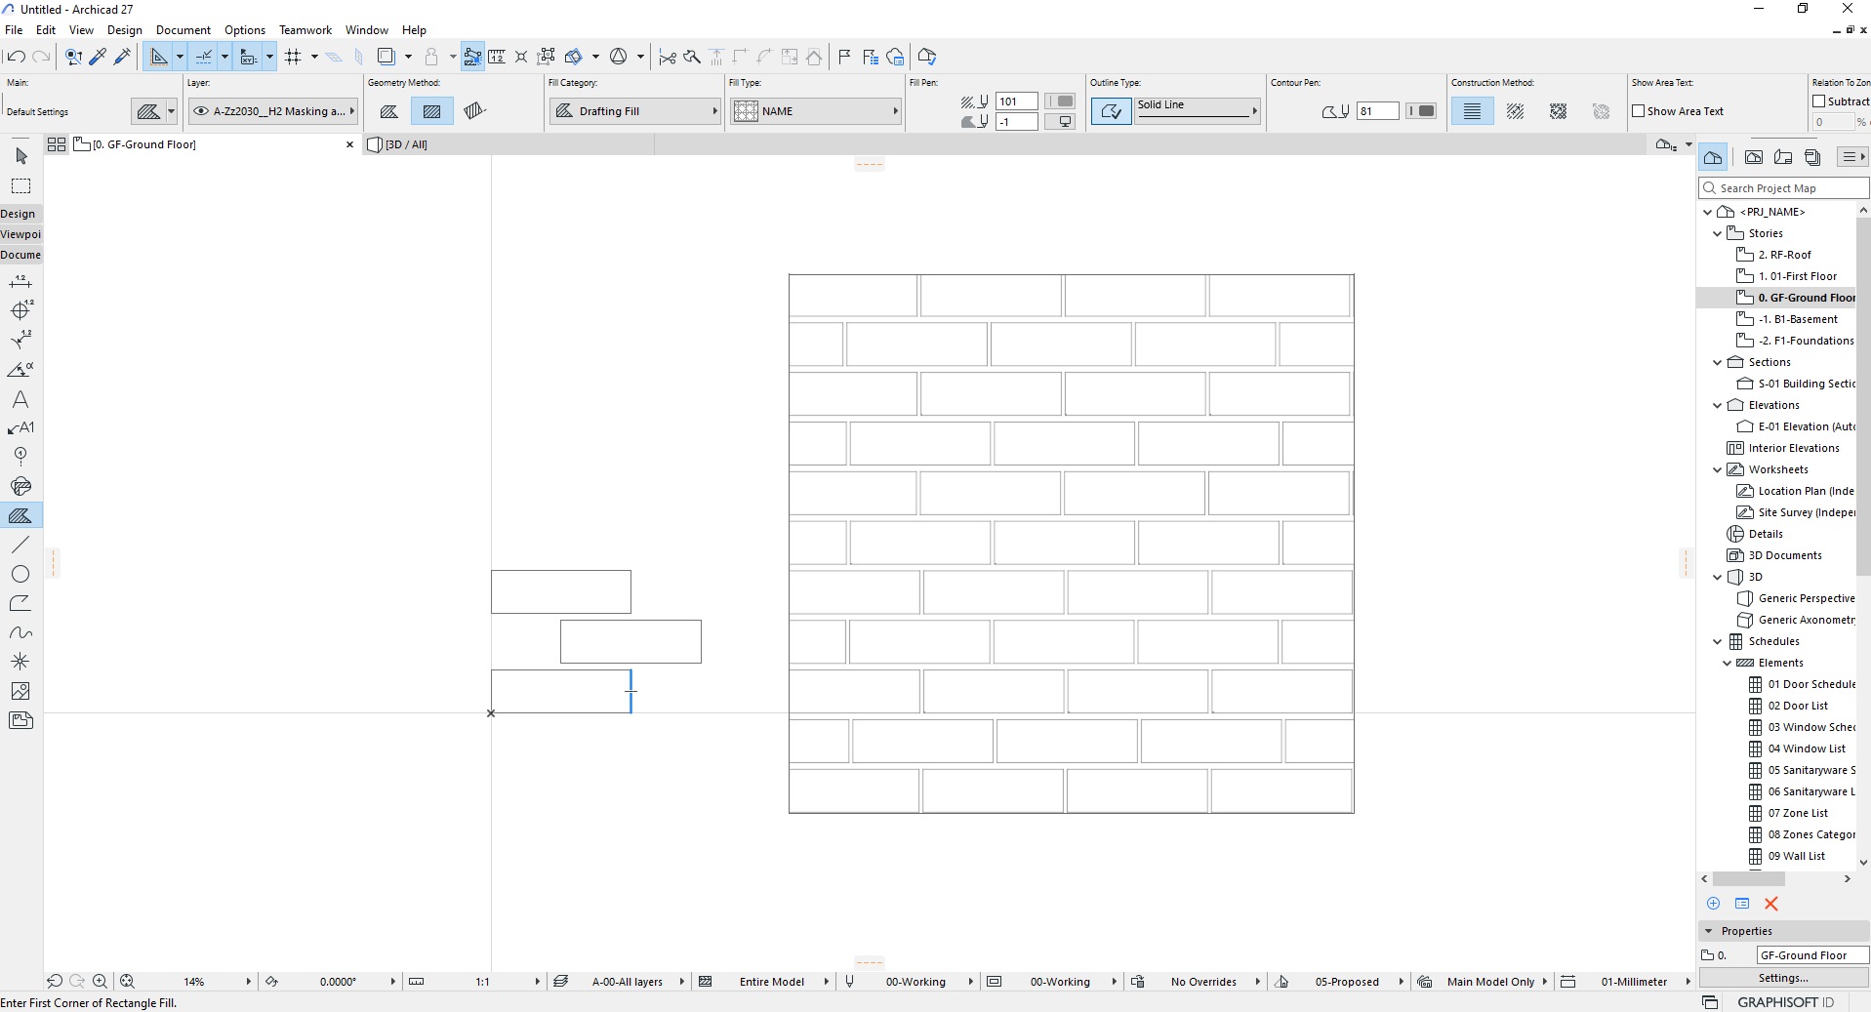Open Find & Select from the toolbar

coord(73,57)
